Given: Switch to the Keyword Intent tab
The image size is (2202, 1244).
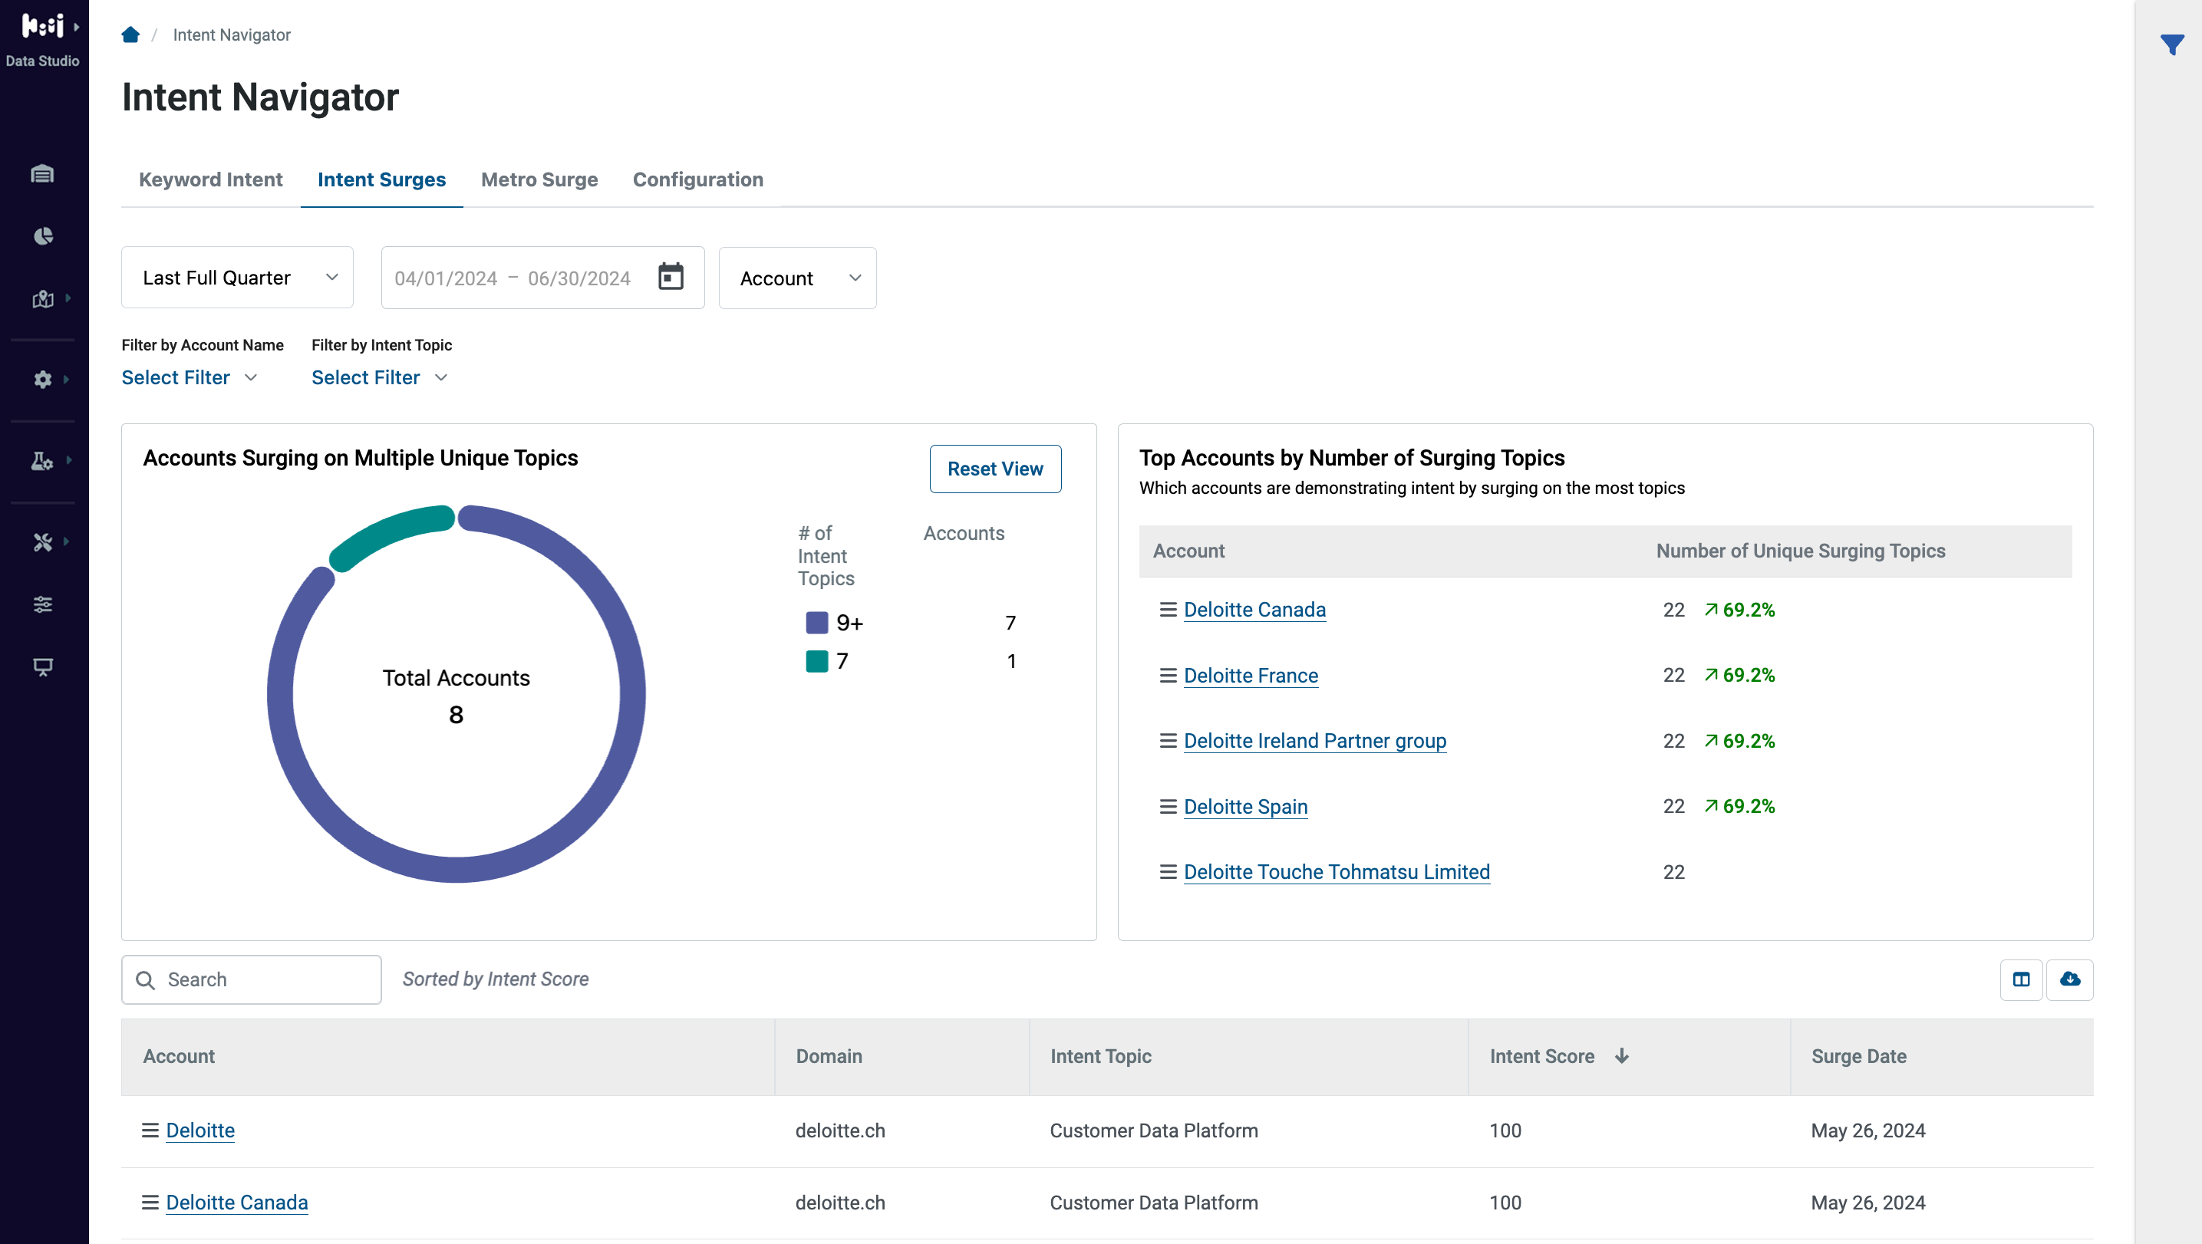Looking at the screenshot, I should [210, 179].
